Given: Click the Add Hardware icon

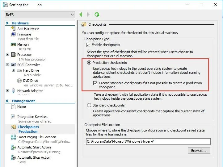Looking at the screenshot, I should point(13,29).
